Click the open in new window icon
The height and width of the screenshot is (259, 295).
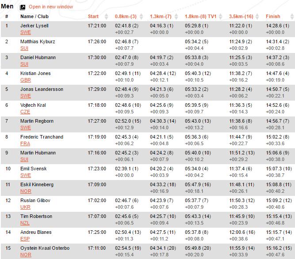(x=23, y=8)
